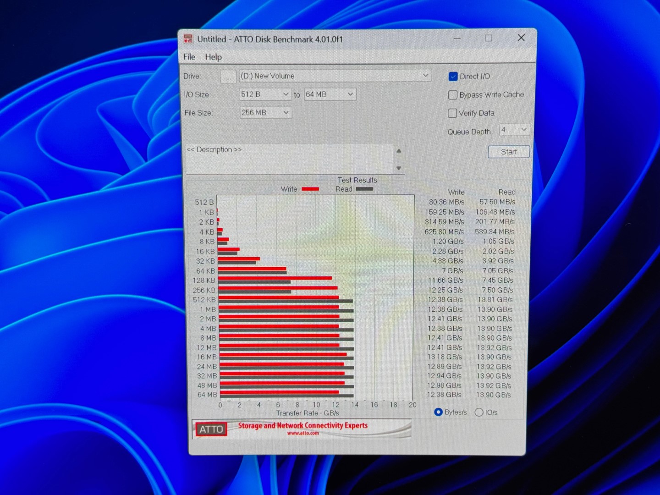Click the ATTO logo in the banner
660x495 pixels.
211,429
